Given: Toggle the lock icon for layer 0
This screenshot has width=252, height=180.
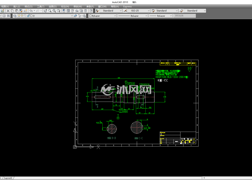Looking at the screenshot, I should (x=29, y=16).
